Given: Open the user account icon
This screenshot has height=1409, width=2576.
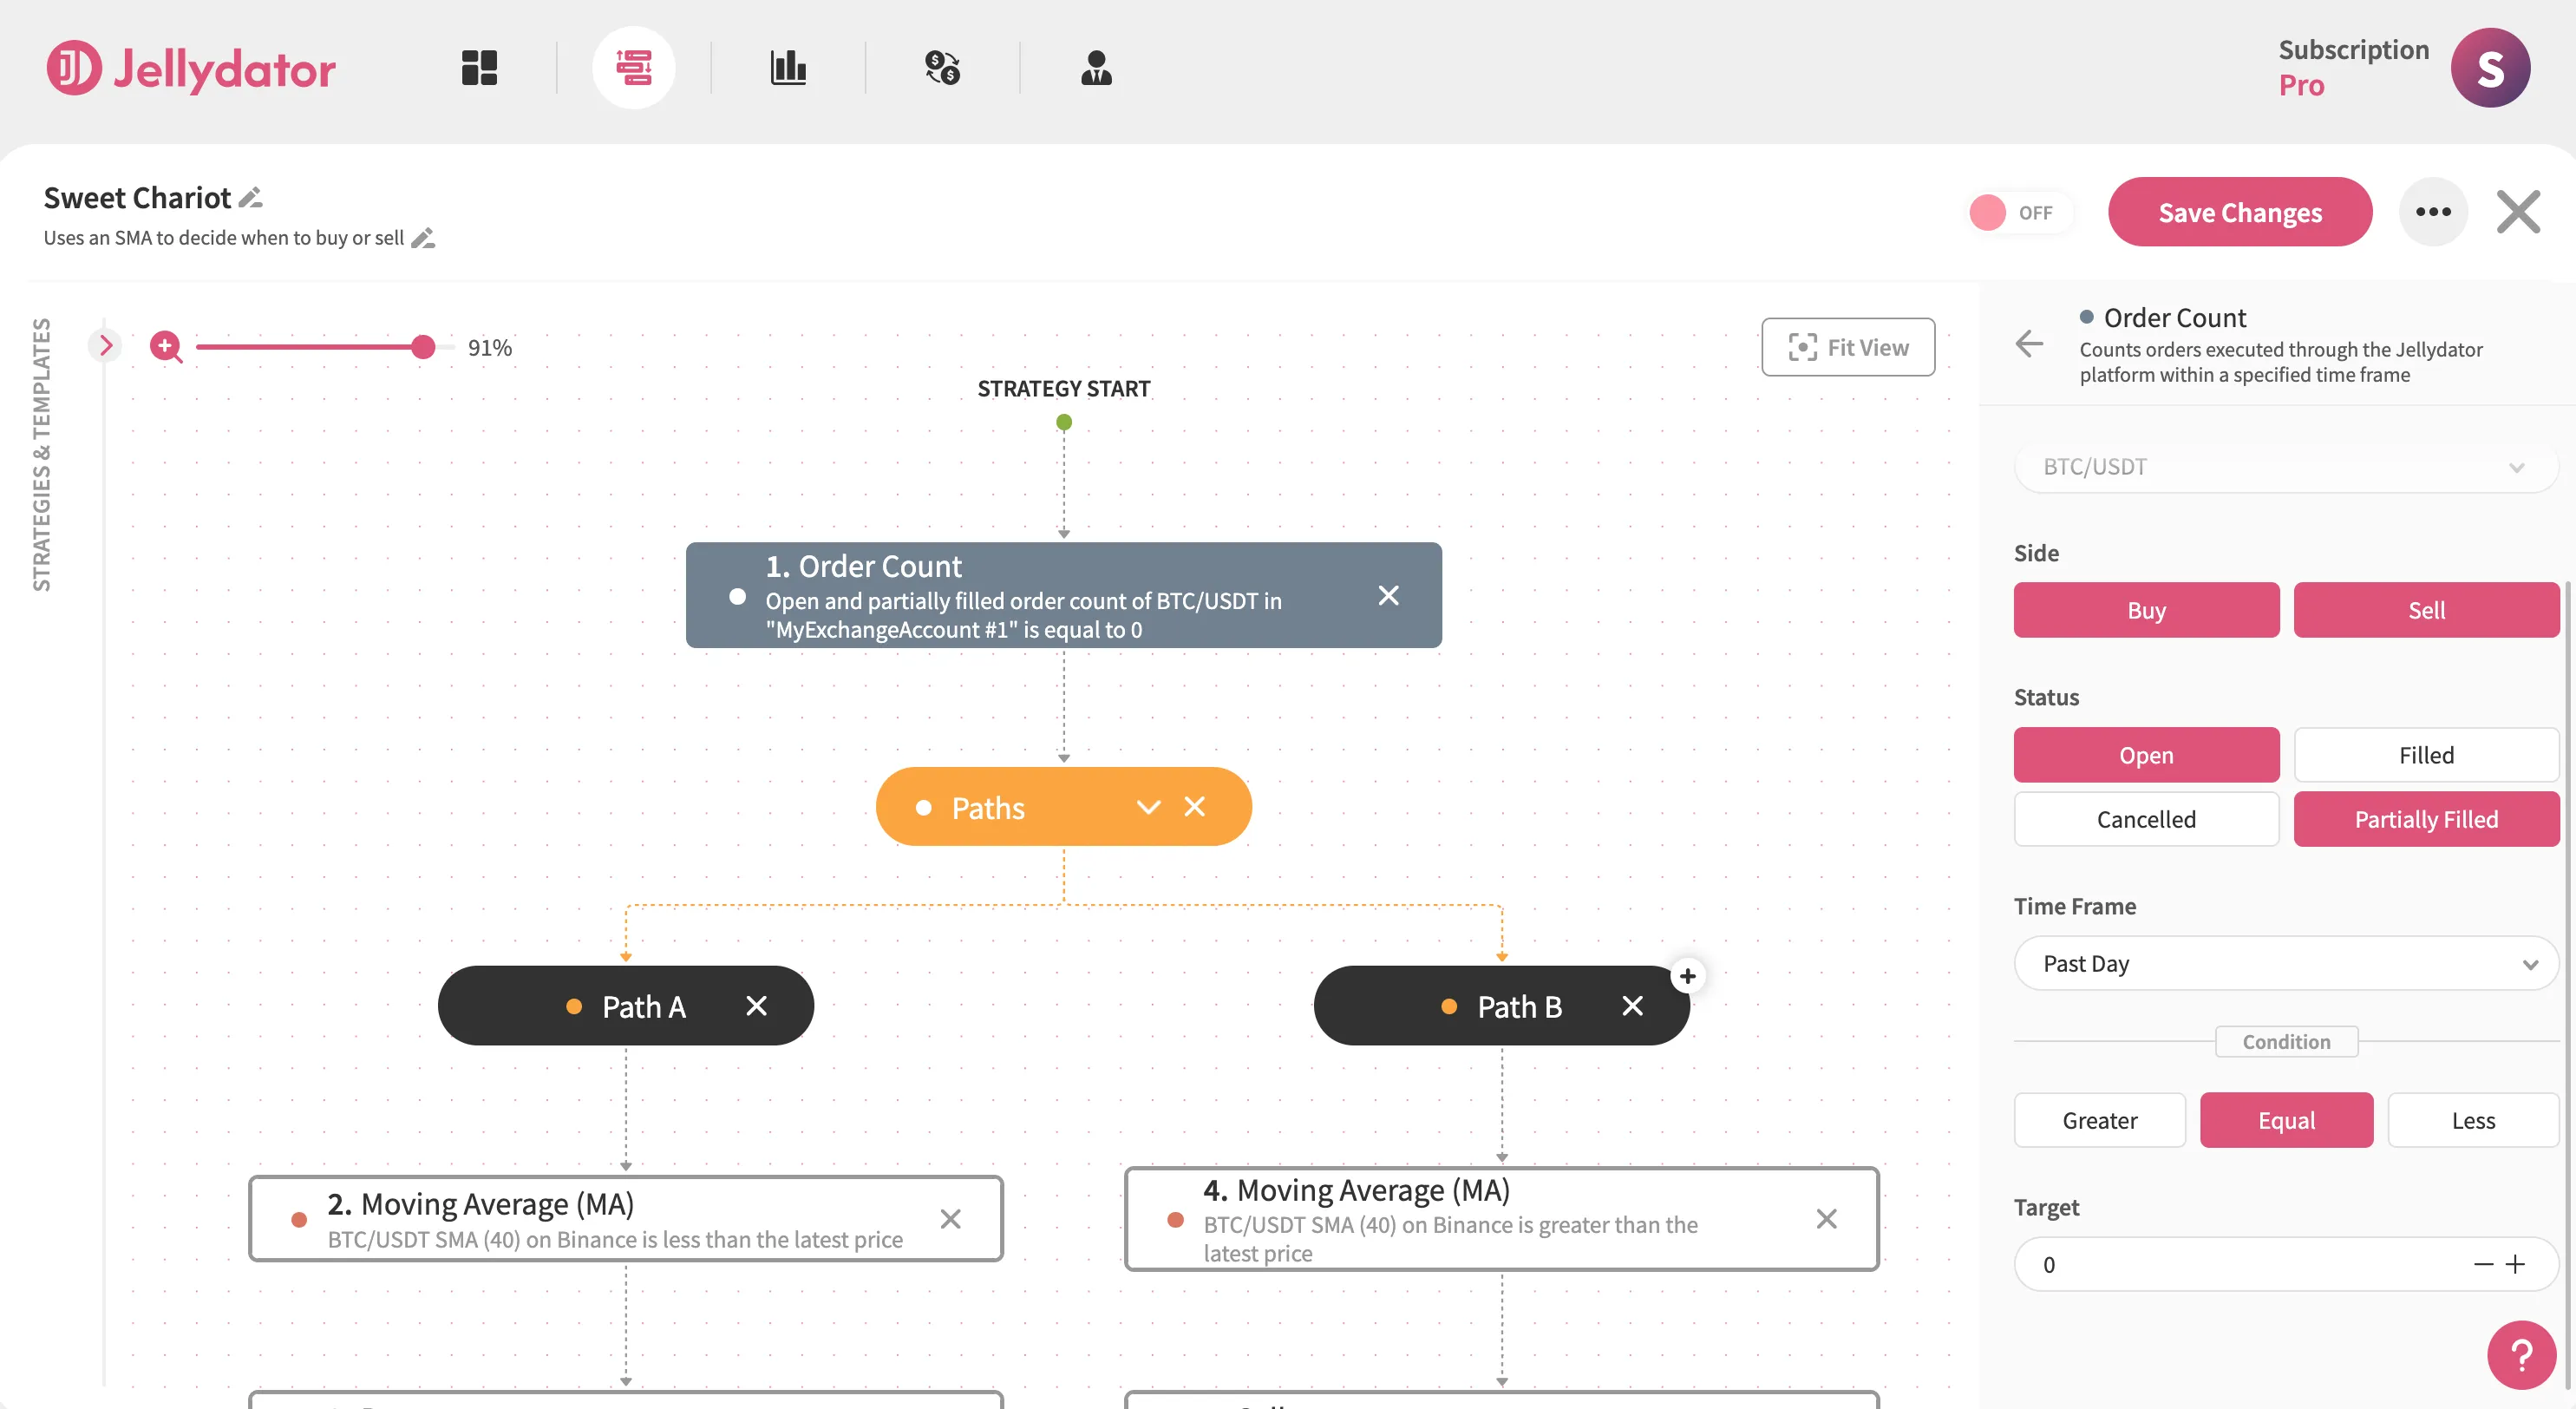Looking at the screenshot, I should 1096,68.
